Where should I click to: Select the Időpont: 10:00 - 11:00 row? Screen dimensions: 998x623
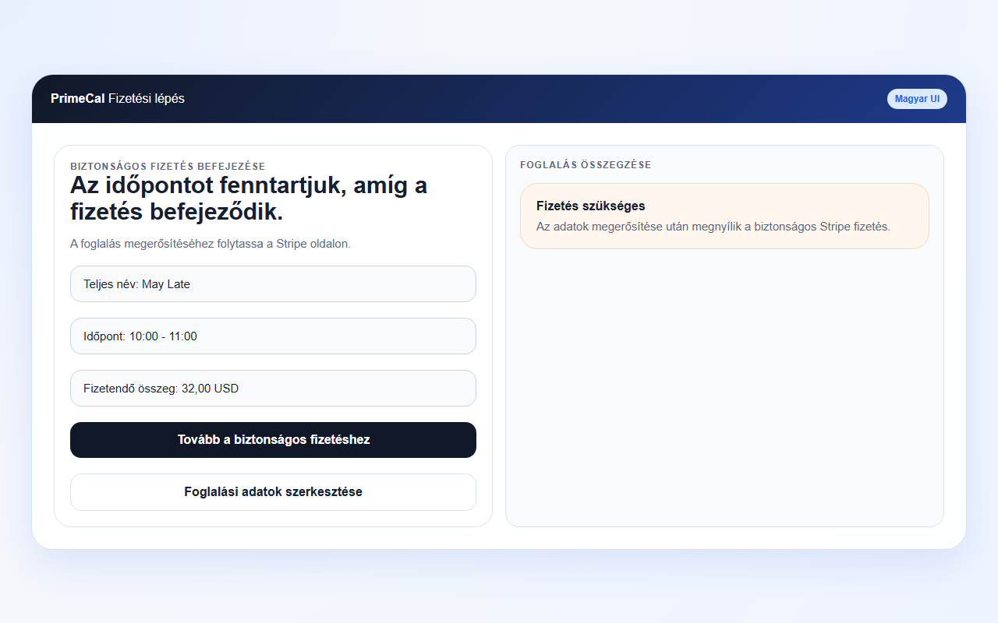[273, 336]
